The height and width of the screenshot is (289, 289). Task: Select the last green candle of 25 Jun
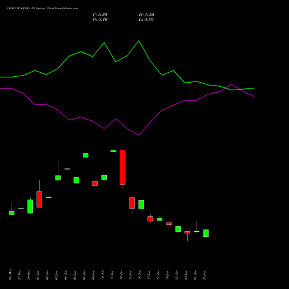pyautogui.click(x=206, y=233)
